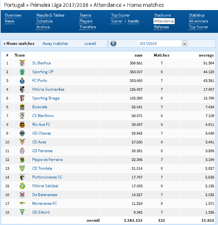The image size is (218, 225).
Task: Open the Referees navigation link
Action: coord(162,27)
